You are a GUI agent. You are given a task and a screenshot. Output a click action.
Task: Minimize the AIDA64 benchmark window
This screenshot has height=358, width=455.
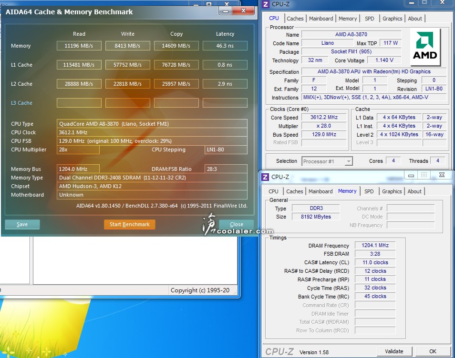click(x=226, y=11)
